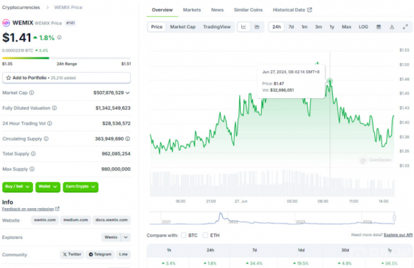The height and width of the screenshot is (268, 414).
Task: Select the Price chart tab
Action: 157,27
